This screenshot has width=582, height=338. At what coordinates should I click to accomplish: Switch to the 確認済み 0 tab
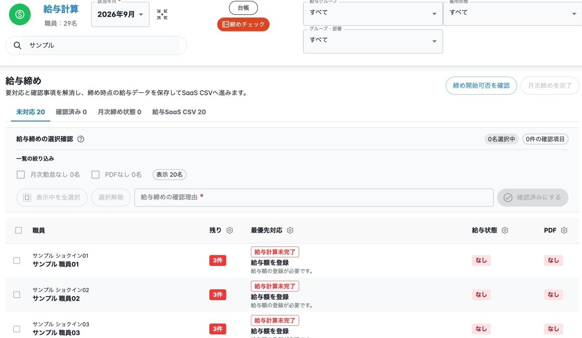point(71,112)
